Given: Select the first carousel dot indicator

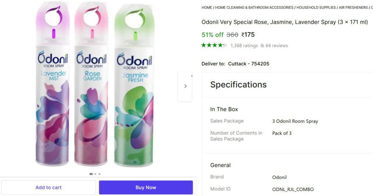Looking at the screenshot, I should (x=91, y=174).
